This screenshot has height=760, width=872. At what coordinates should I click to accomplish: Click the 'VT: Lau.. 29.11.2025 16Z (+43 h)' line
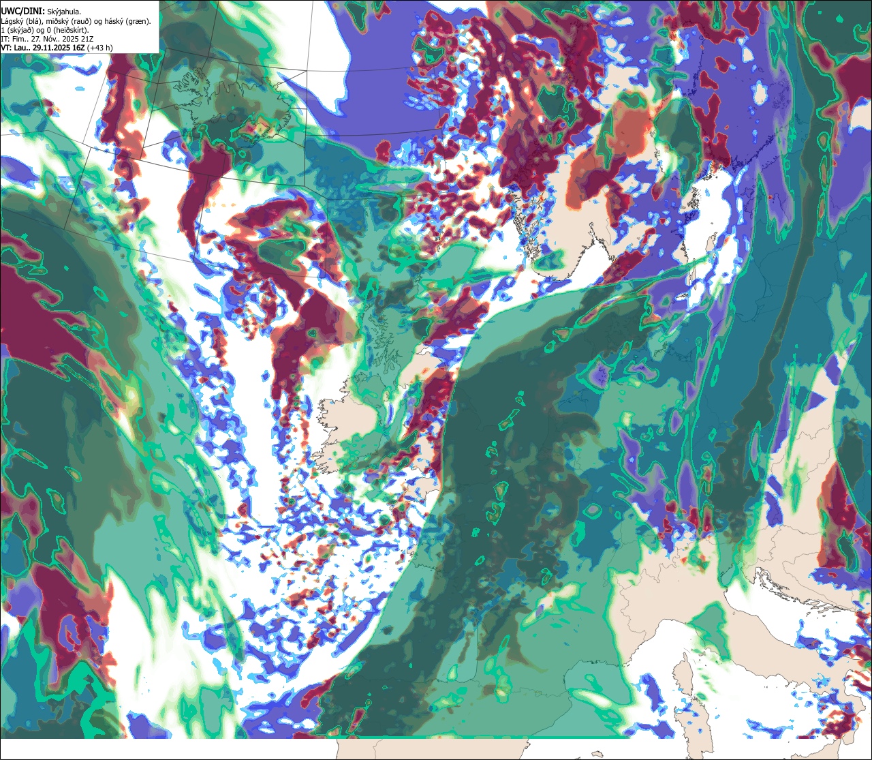(57, 48)
